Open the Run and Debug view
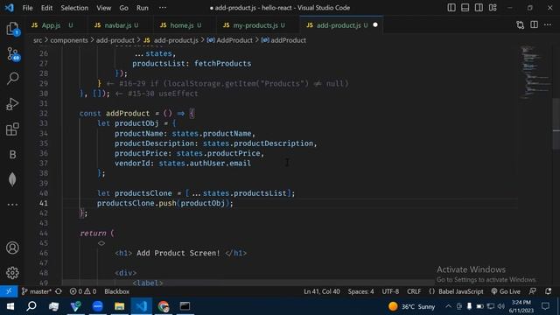Viewport: 560px width, 315px height. (x=12, y=104)
